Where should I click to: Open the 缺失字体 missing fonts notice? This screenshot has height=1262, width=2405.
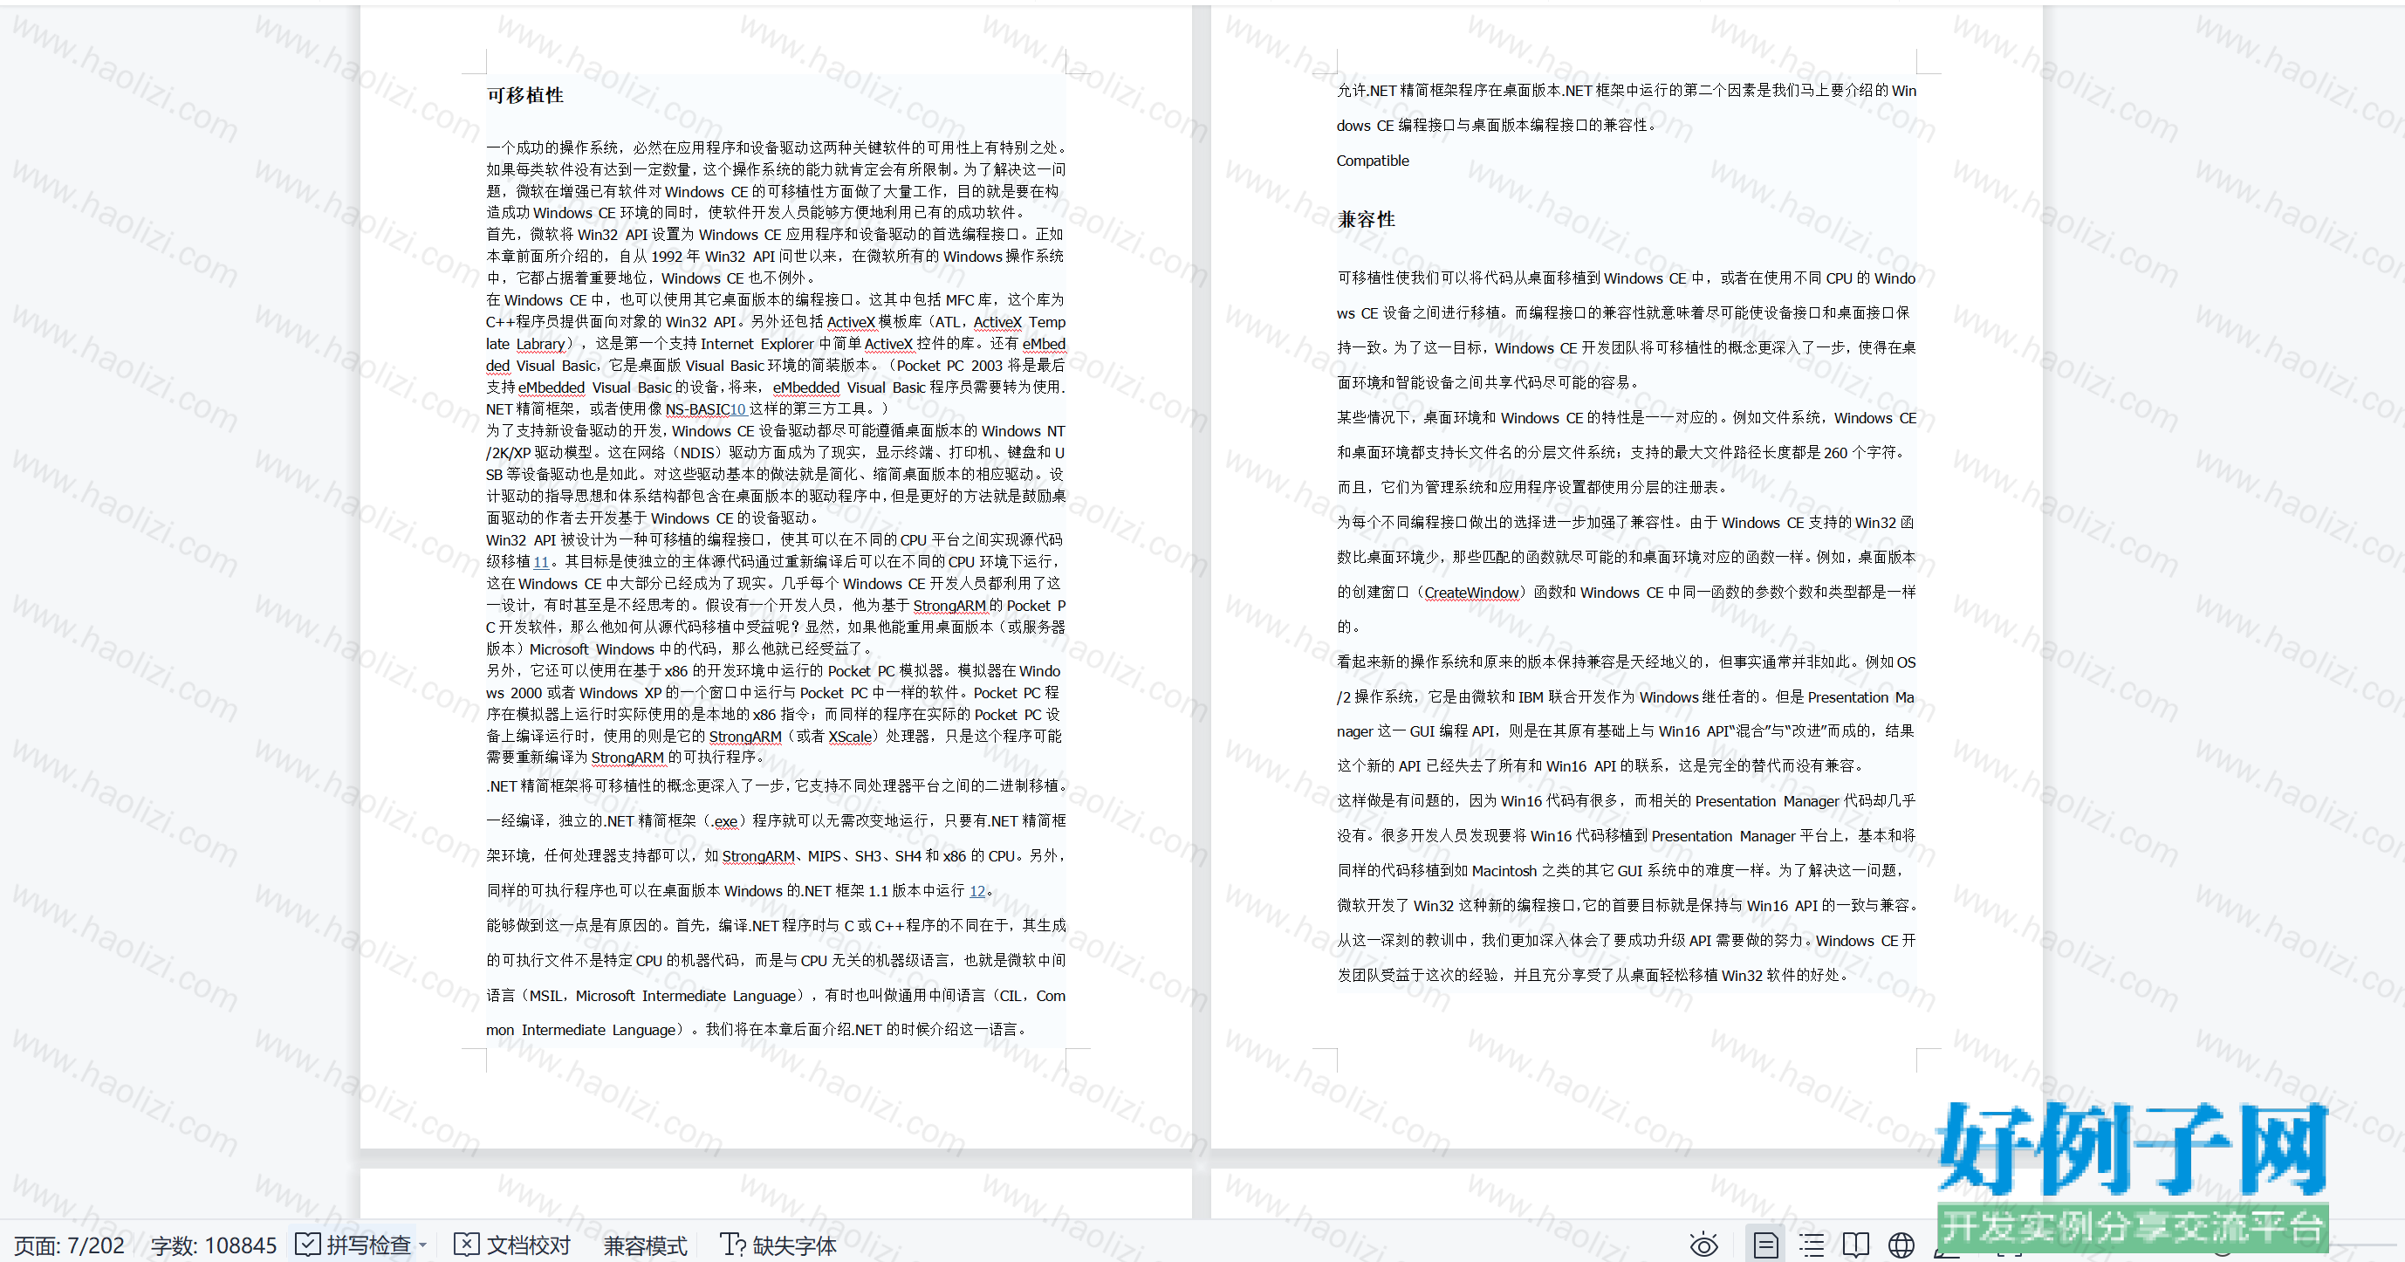coord(778,1245)
